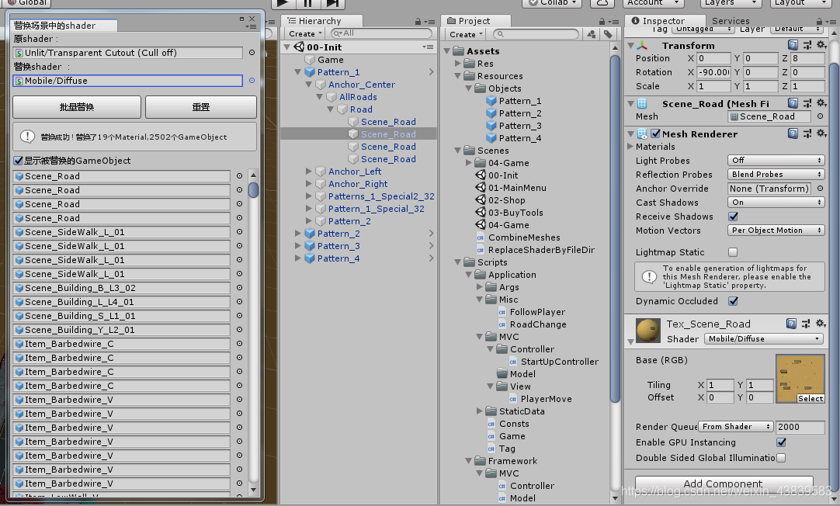Click Project search by label icon
Screen dimensions: 840x506
coord(608,33)
